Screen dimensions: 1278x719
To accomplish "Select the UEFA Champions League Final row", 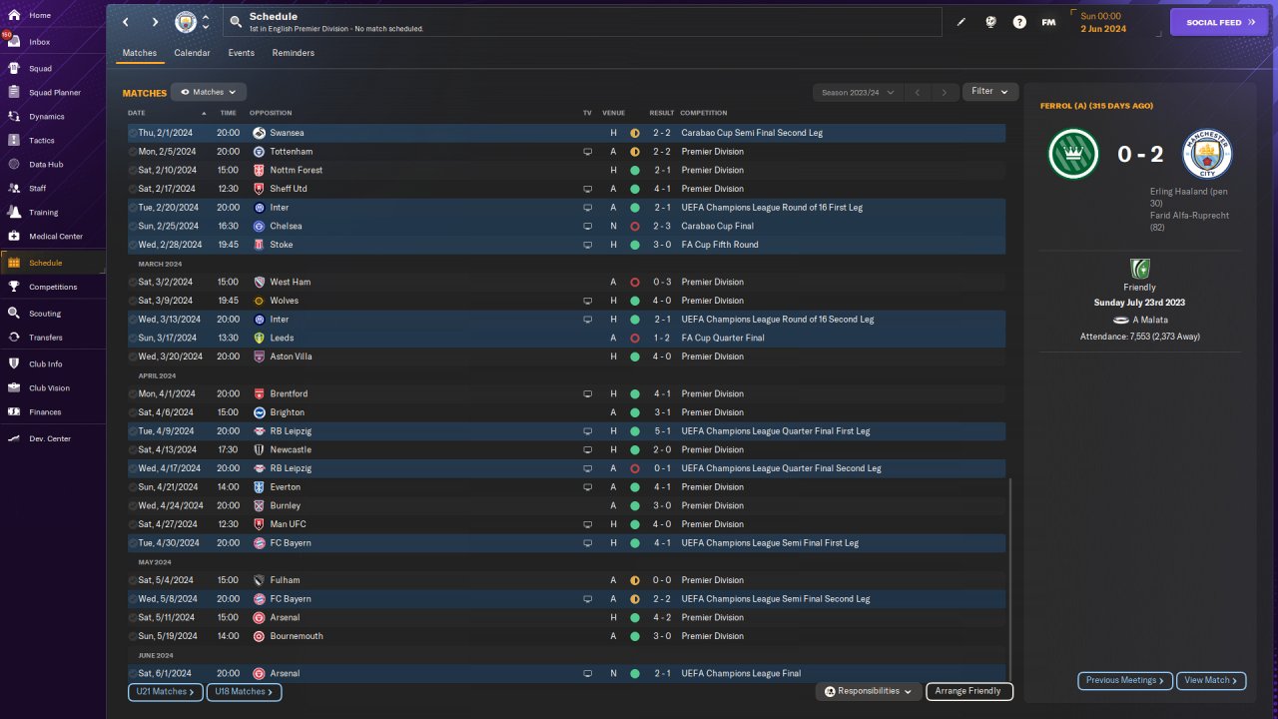I will [566, 673].
